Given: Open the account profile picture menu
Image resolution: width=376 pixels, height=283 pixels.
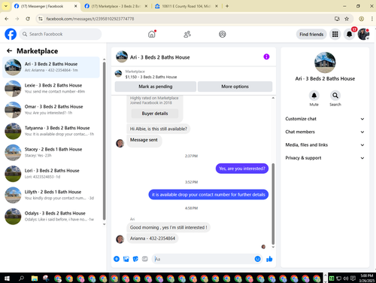Looking at the screenshot, I should [x=363, y=34].
